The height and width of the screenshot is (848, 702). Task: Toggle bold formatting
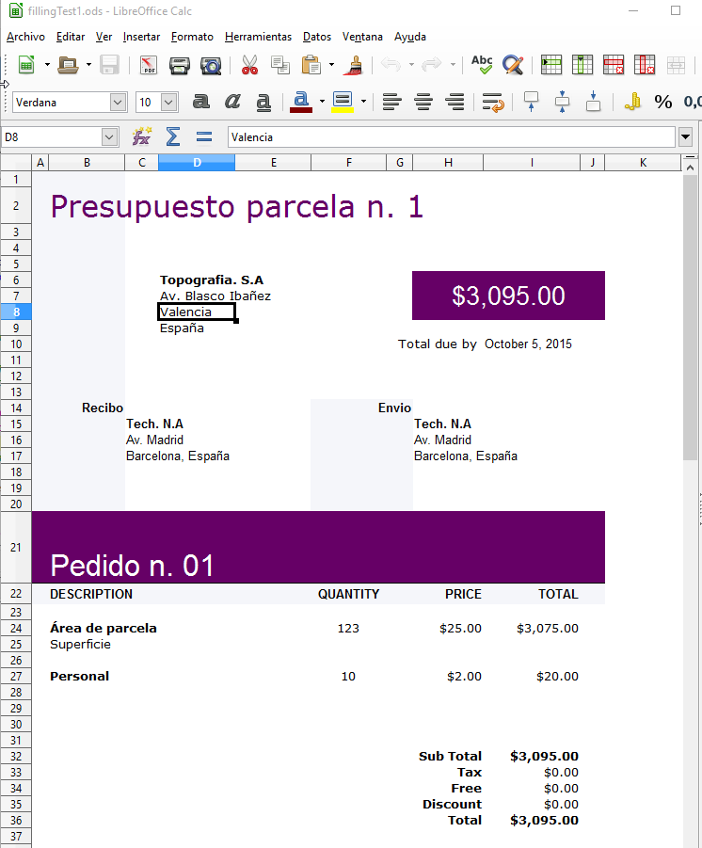click(200, 102)
